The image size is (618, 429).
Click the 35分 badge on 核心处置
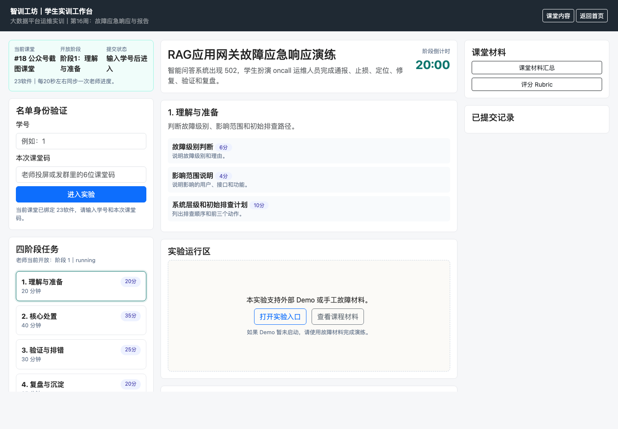(130, 316)
